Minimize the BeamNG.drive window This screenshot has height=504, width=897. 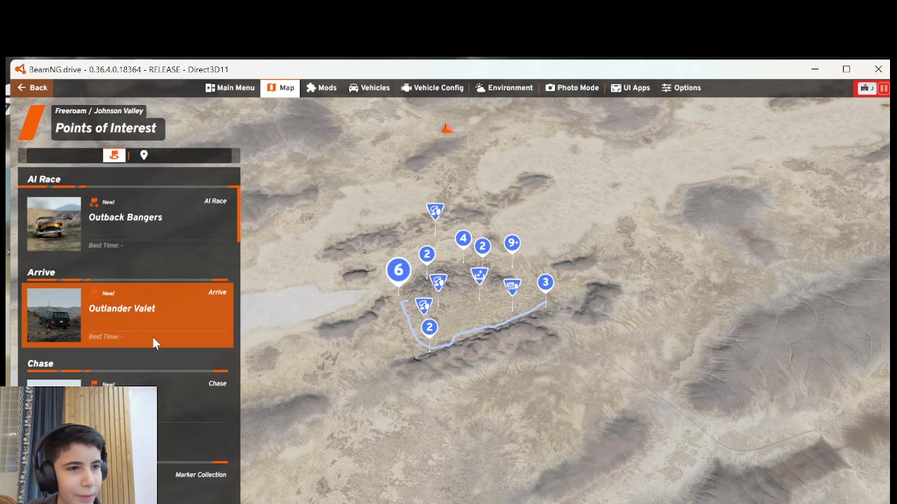815,69
